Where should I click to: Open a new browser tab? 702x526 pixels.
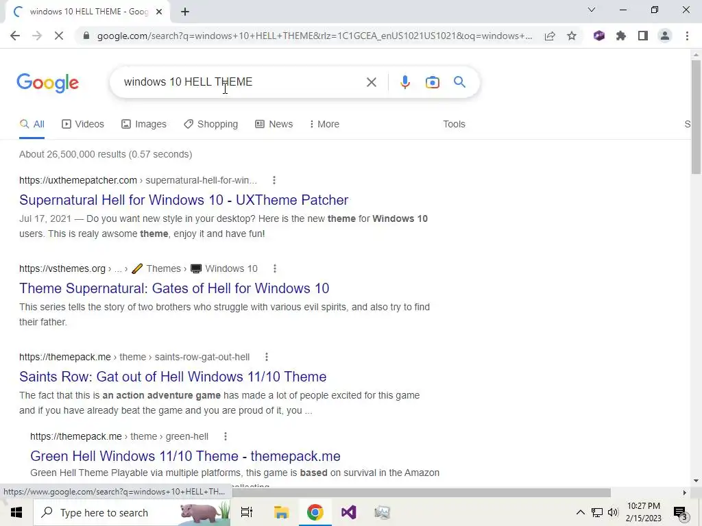(x=185, y=12)
